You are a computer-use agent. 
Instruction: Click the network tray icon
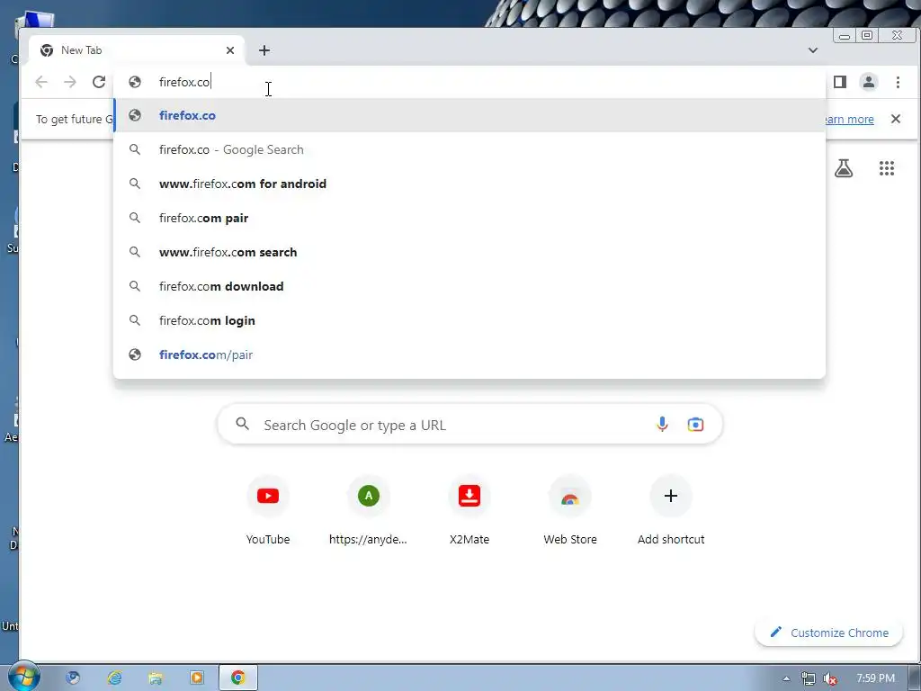(x=809, y=678)
